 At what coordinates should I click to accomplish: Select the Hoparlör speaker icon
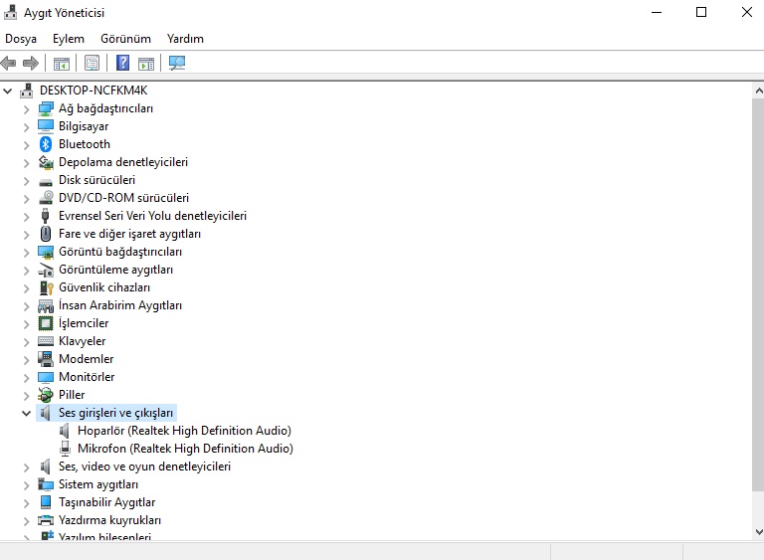click(65, 431)
